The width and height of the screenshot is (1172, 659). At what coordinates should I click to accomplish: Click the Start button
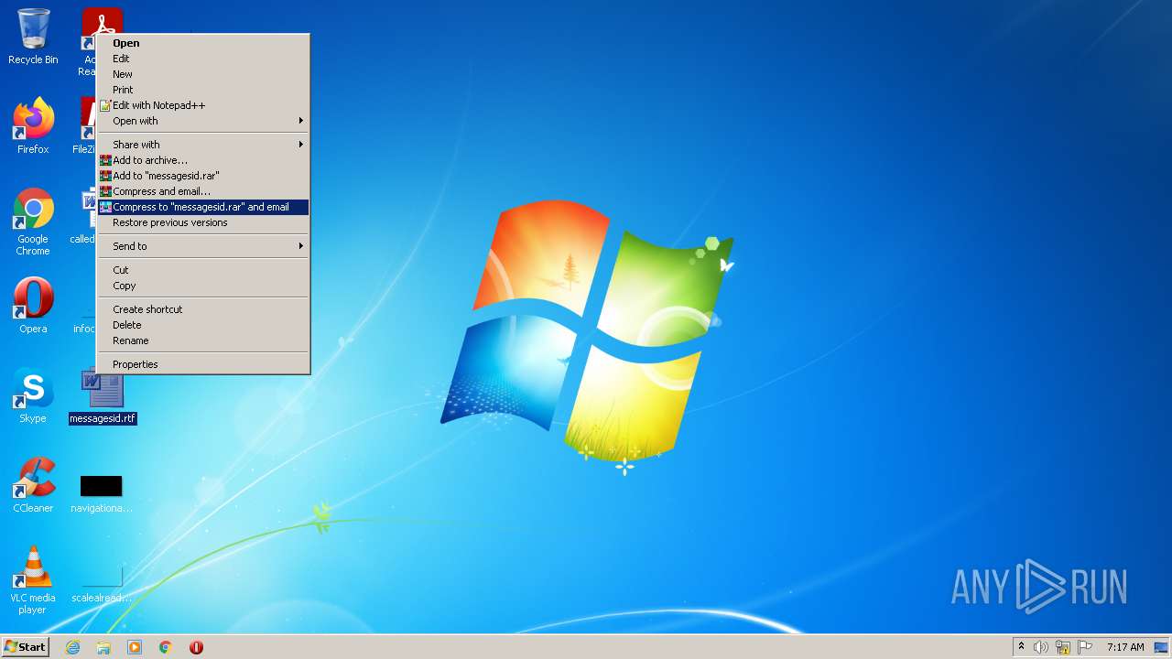click(25, 647)
